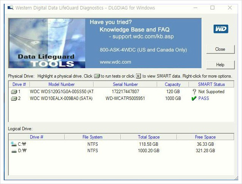Sort by SMART Status column header
242x184 pixels.
click(211, 84)
